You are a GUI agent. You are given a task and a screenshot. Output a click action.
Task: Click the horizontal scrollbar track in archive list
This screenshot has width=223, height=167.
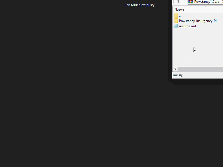(201, 69)
